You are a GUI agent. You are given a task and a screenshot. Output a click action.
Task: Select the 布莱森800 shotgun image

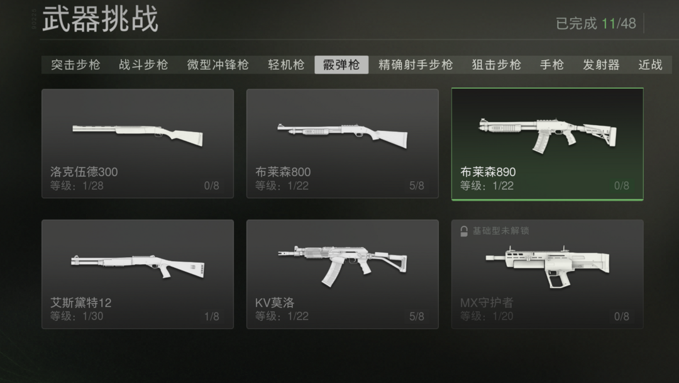(343, 135)
